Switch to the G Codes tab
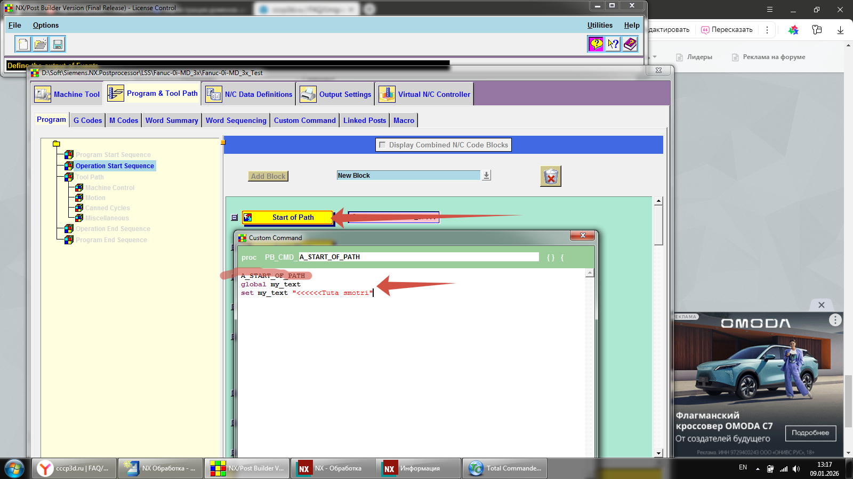This screenshot has width=853, height=479. (x=87, y=120)
